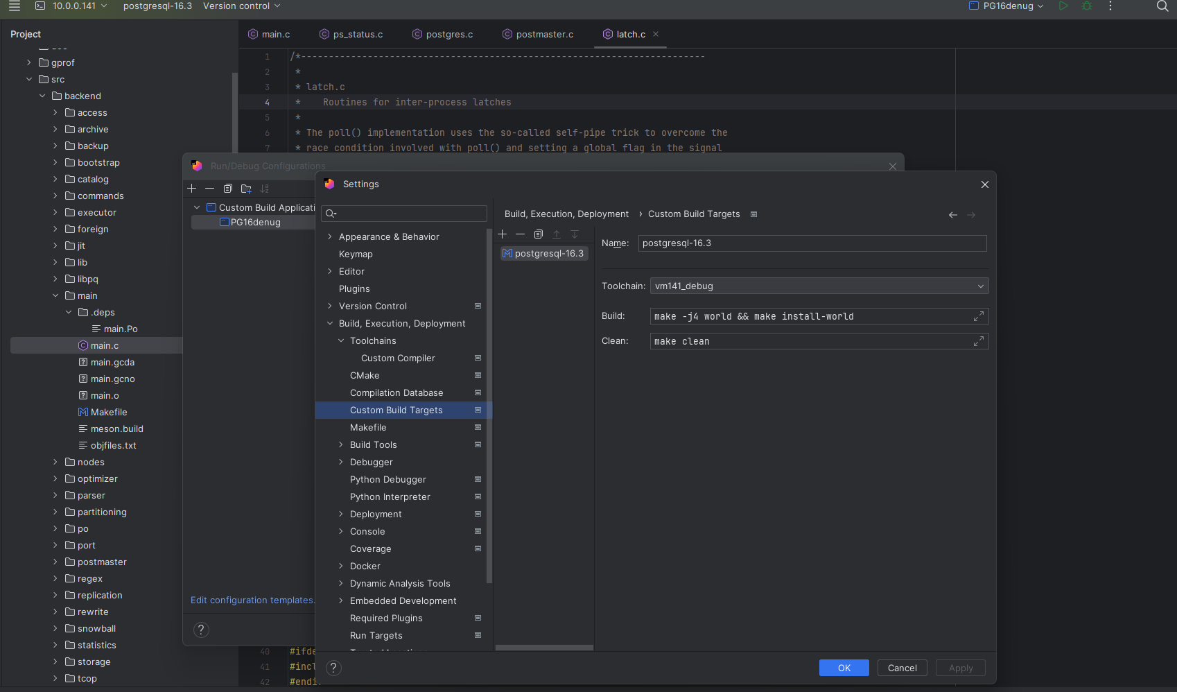
Task: Select Makefile in Settings tree
Action: [368, 428]
